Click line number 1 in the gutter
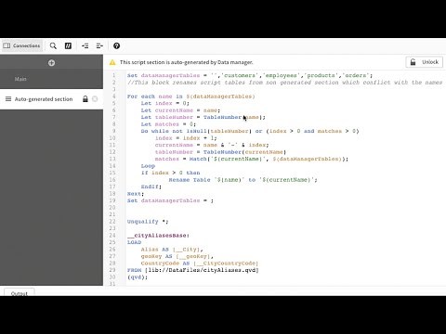Screen dimensions: 446x334 tap(114, 75)
